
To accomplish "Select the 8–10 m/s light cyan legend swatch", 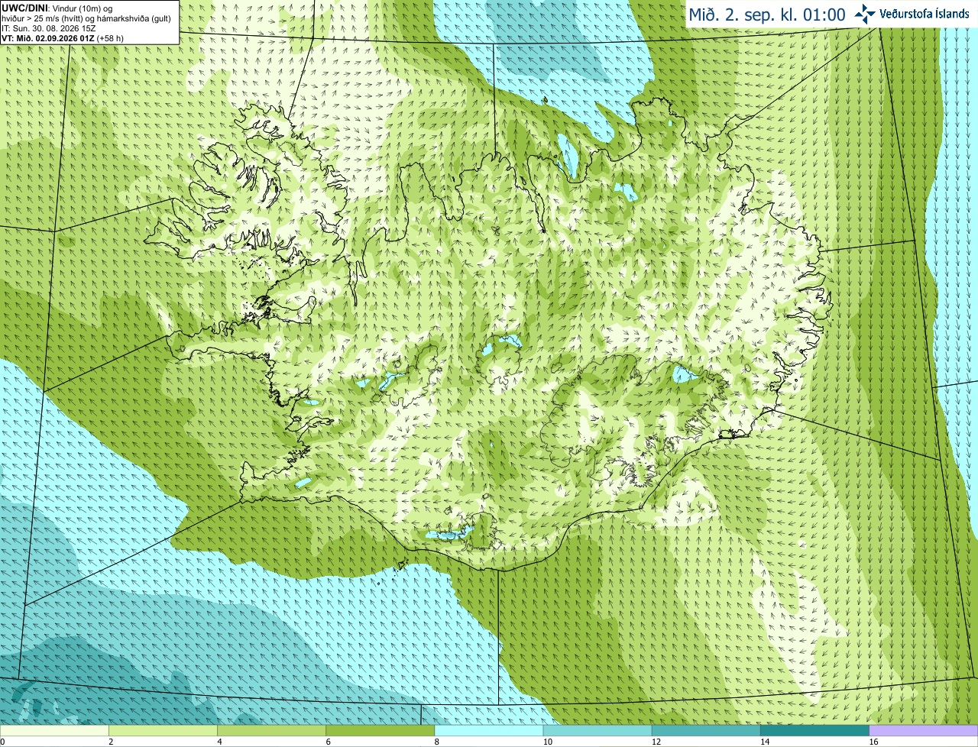I will tap(489, 731).
